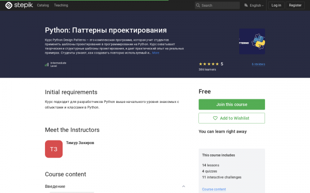This screenshot has width=310, height=193.
Task: Click the Register button
Action: pos(295,5)
